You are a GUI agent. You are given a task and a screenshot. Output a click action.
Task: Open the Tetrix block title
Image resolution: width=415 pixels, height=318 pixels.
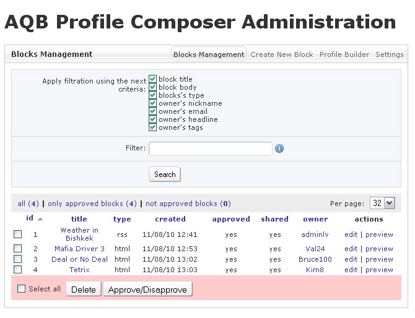point(79,270)
